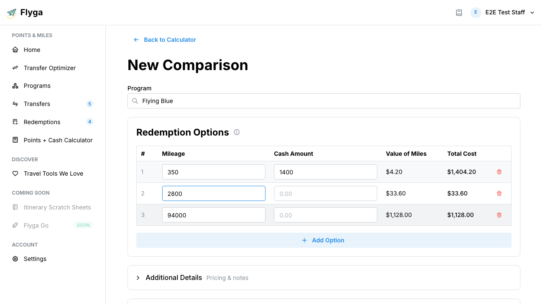Click row 3 Cash Amount field
This screenshot has height=304, width=542.
(326, 215)
